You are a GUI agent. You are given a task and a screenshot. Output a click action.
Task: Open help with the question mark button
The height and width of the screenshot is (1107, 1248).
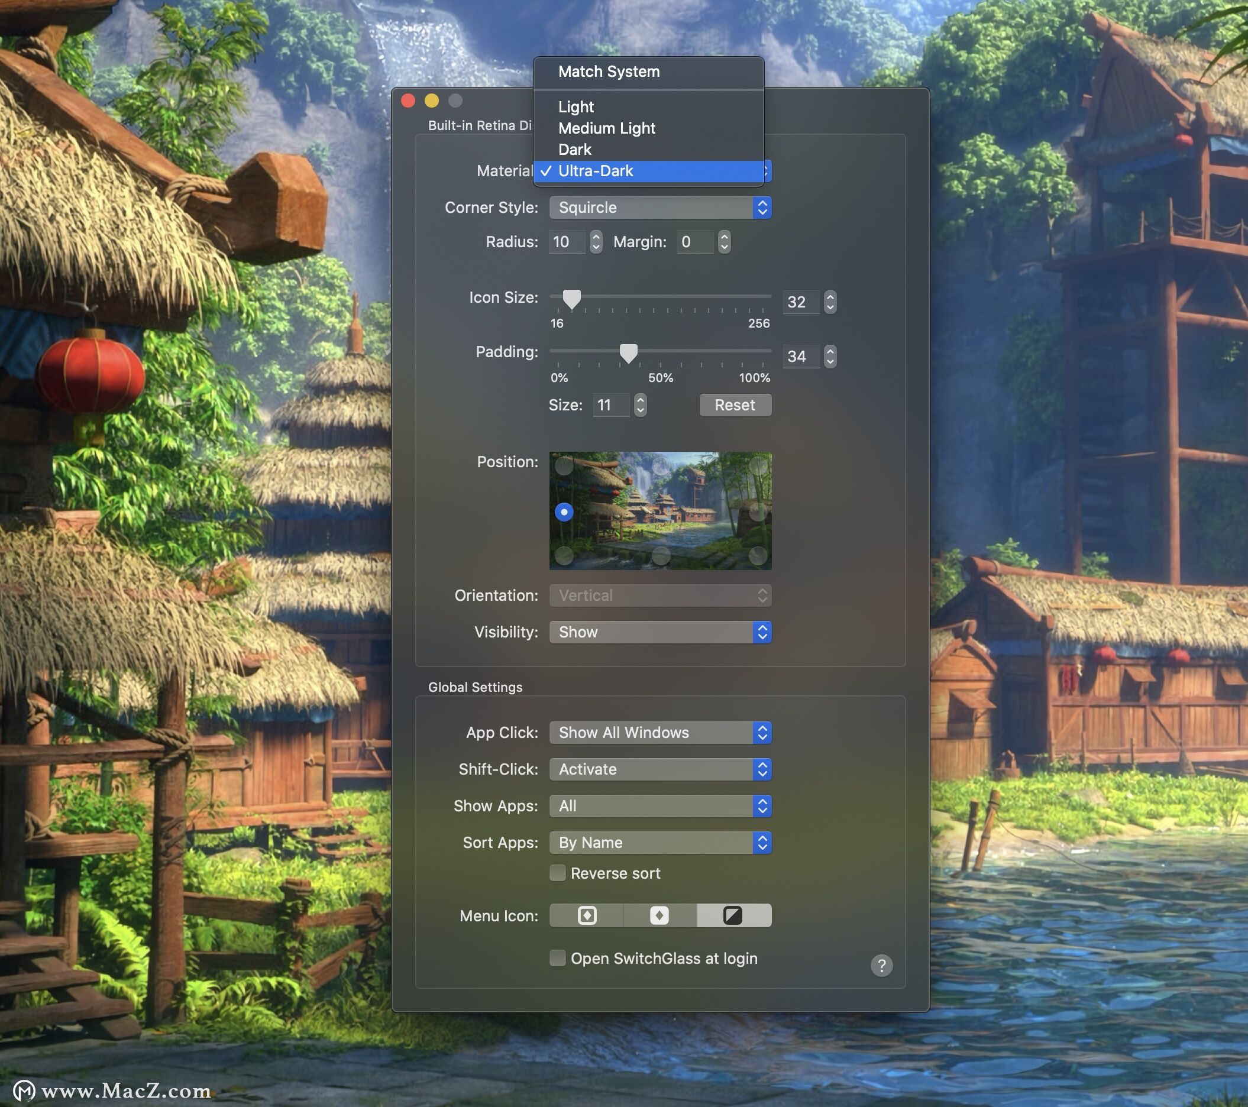click(881, 965)
